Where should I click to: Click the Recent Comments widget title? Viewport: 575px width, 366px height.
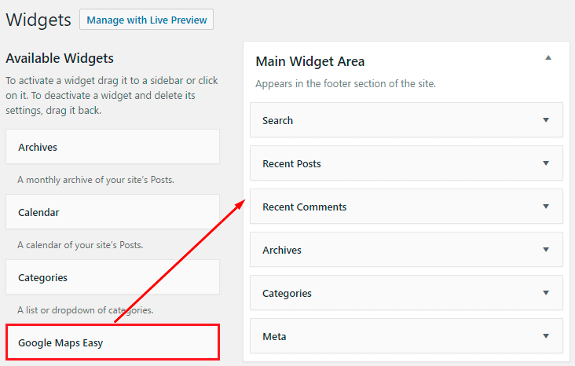click(x=304, y=207)
